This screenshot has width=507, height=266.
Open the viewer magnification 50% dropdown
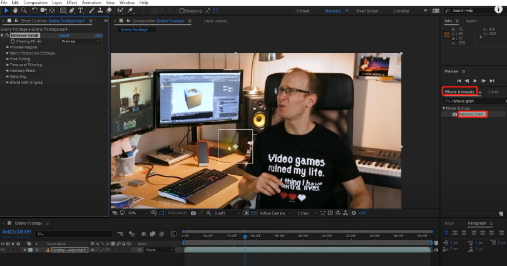click(133, 213)
